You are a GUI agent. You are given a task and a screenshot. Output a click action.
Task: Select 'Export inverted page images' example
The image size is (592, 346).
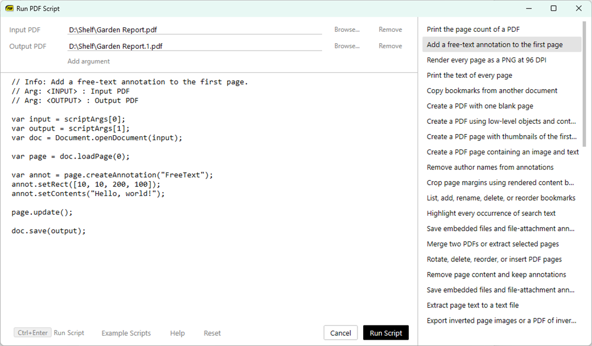pyautogui.click(x=501, y=321)
